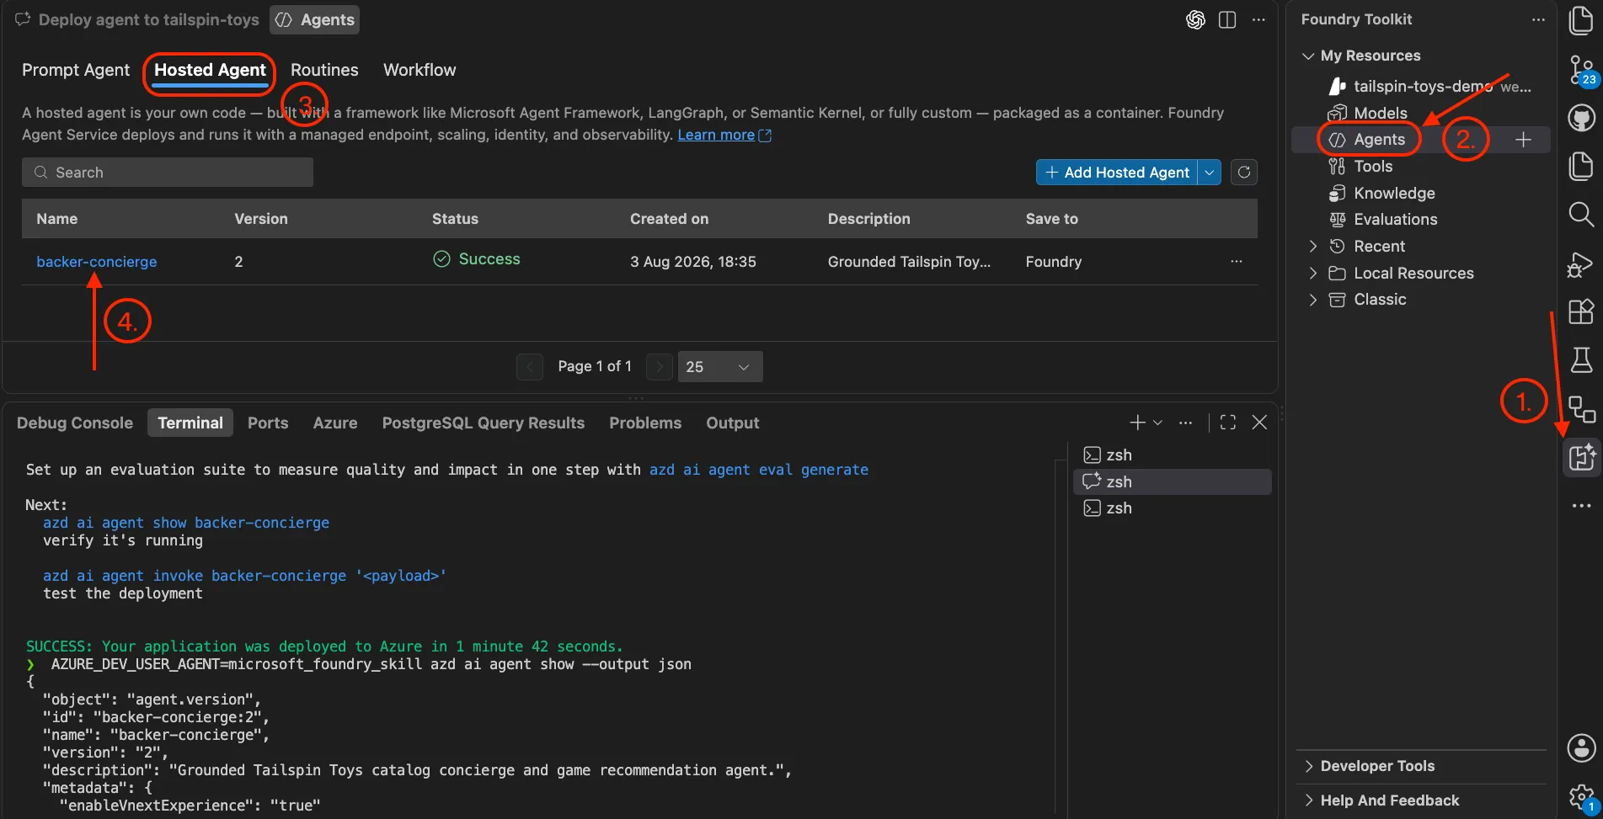1603x819 pixels.
Task: Select the Evaluations tree item
Action: pos(1395,219)
